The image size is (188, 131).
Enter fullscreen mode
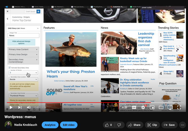(x=179, y=108)
